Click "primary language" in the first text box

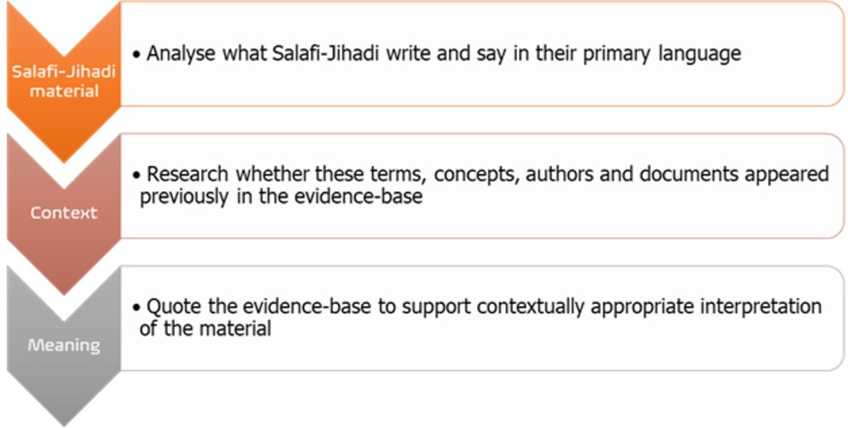tap(679, 54)
